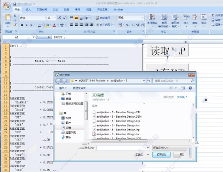Increase decimal places
The height and width of the screenshot is (172, 223).
[x=138, y=25]
